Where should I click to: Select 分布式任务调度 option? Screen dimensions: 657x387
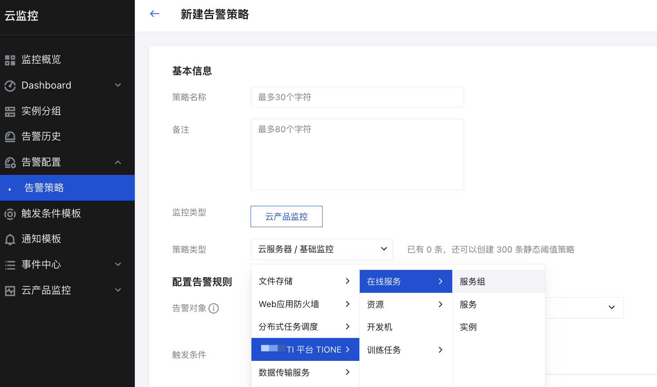(305, 327)
